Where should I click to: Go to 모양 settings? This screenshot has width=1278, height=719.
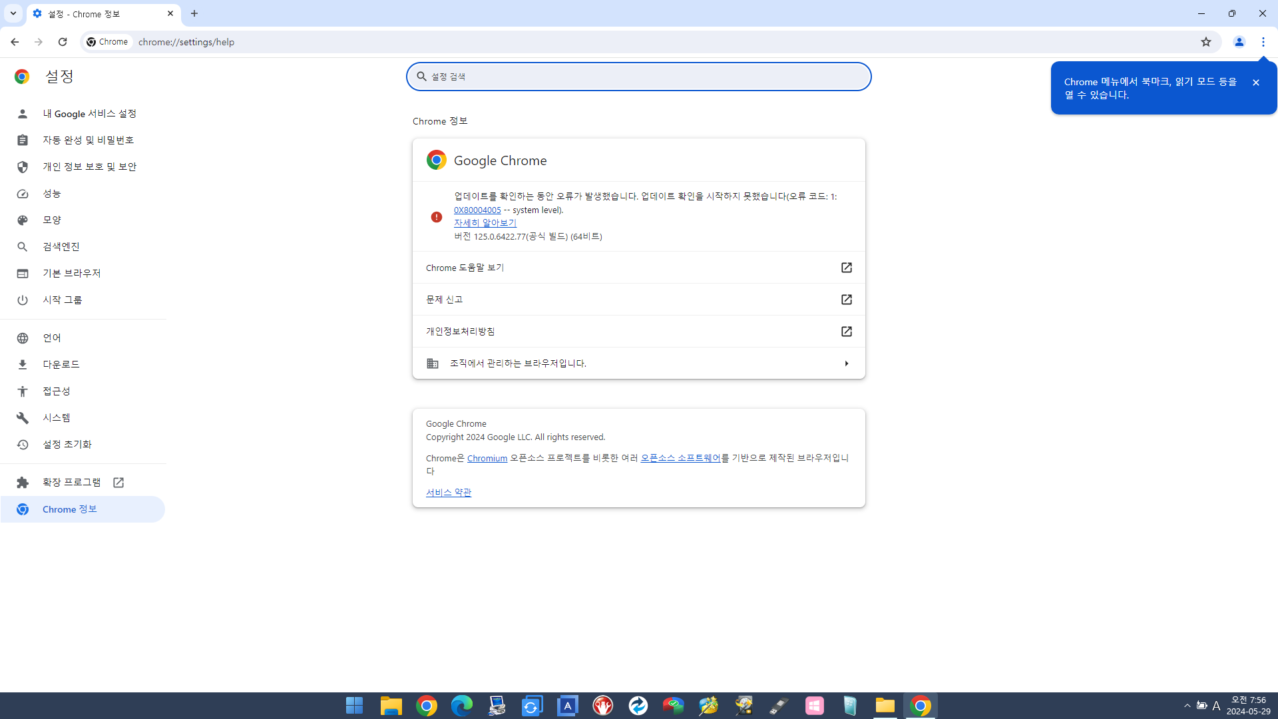(x=83, y=220)
